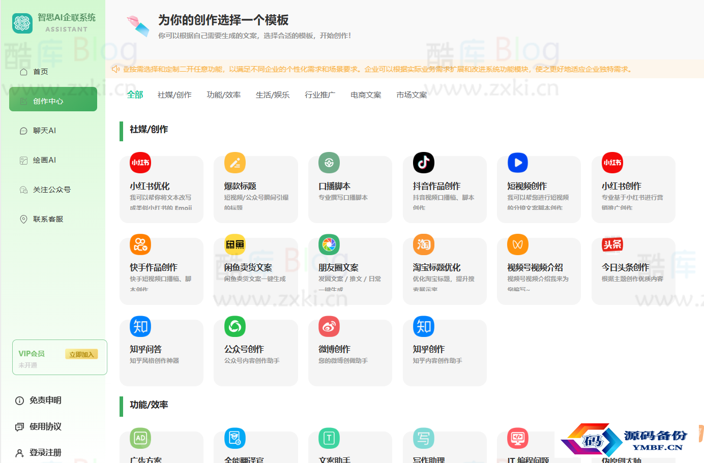This screenshot has width=704, height=463.
Task: Select the 淘宝标题优化 icon
Action: (424, 244)
